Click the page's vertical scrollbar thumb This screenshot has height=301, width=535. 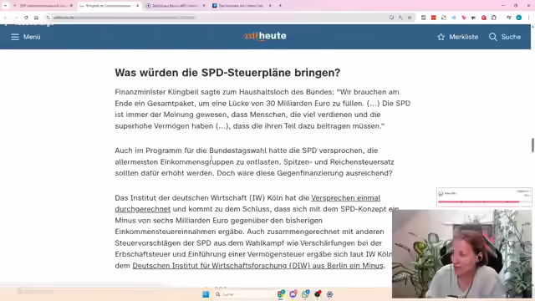532,145
